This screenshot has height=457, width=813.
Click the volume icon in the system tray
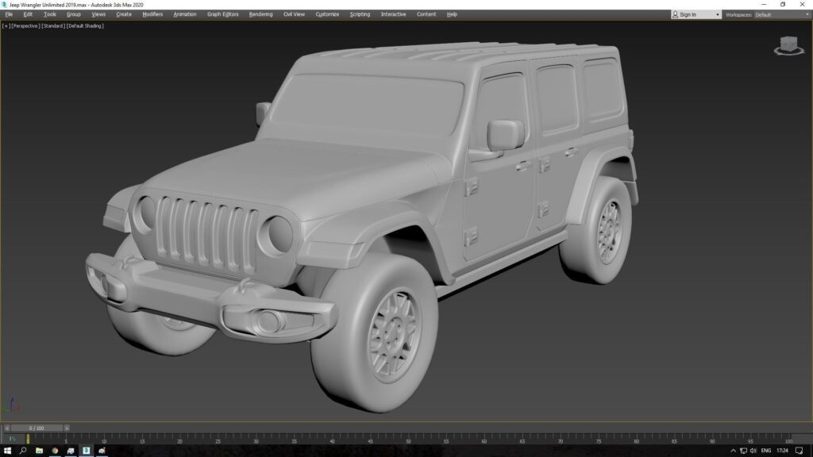[x=754, y=451]
